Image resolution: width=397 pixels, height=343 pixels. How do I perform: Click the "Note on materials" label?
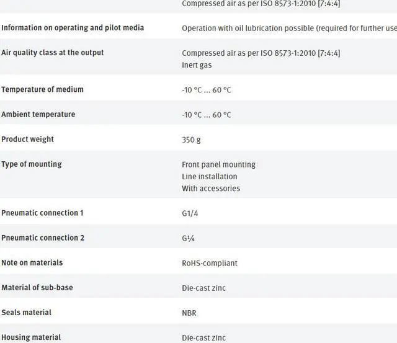32,262
